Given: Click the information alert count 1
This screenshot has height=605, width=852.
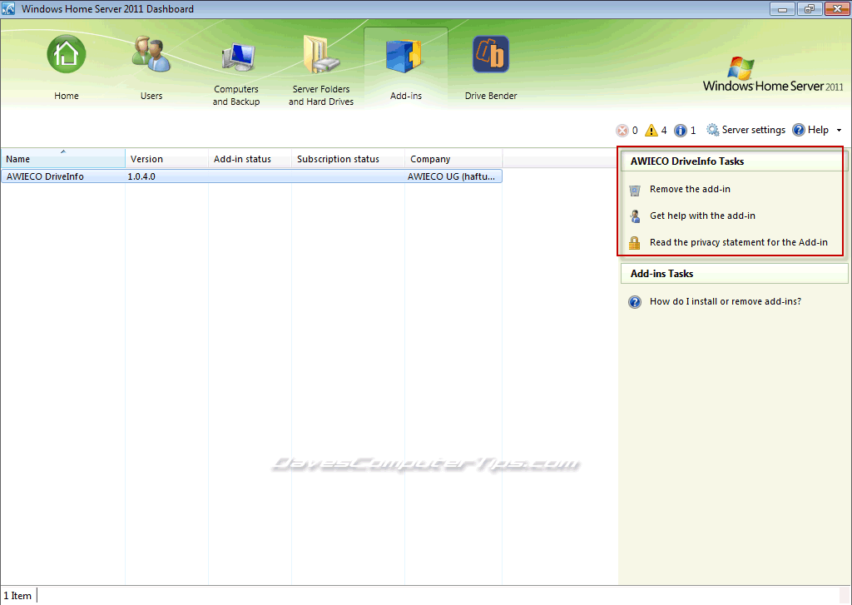Looking at the screenshot, I should coord(693,131).
